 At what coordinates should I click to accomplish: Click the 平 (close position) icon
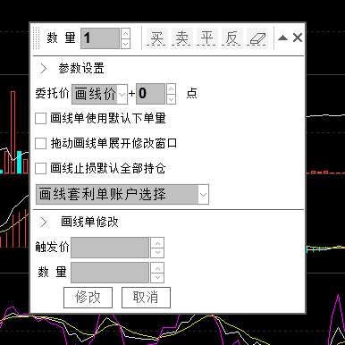coord(207,38)
